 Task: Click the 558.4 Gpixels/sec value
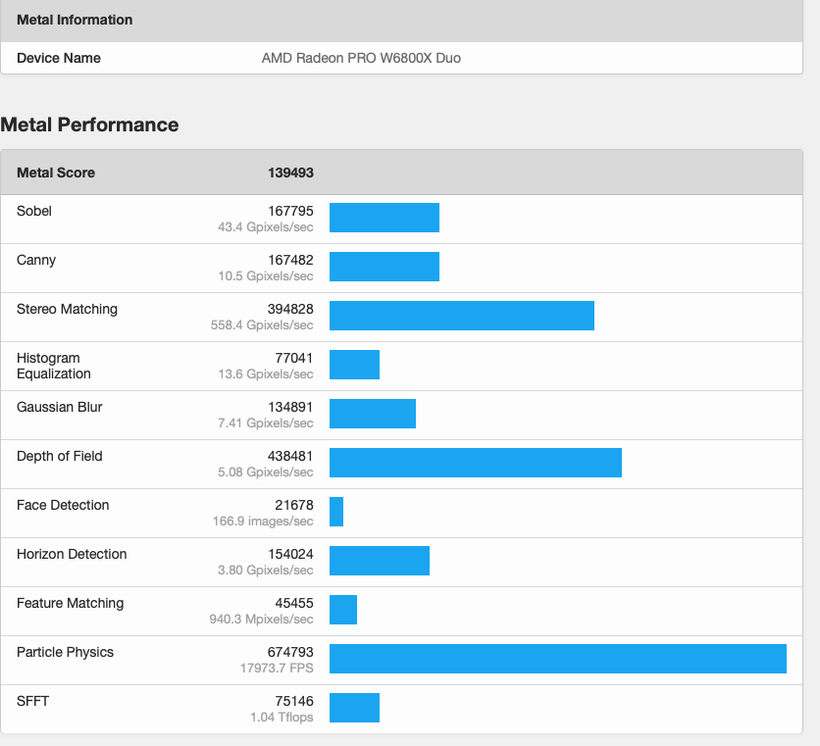[262, 325]
